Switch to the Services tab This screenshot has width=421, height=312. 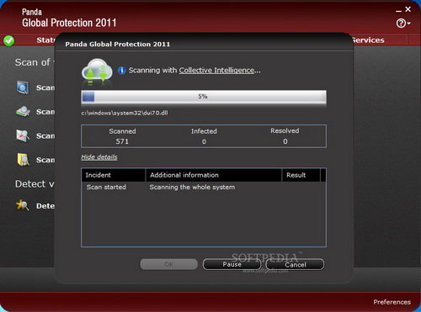click(x=368, y=40)
